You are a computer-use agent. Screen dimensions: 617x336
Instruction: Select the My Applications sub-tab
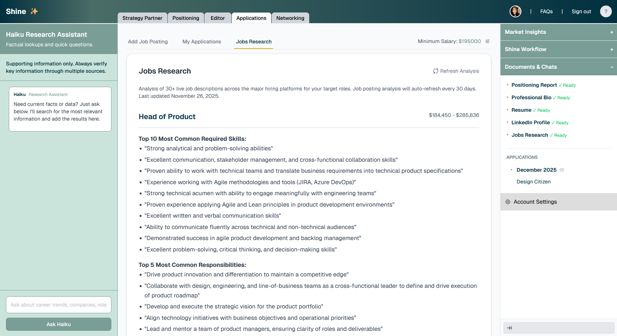pyautogui.click(x=202, y=42)
